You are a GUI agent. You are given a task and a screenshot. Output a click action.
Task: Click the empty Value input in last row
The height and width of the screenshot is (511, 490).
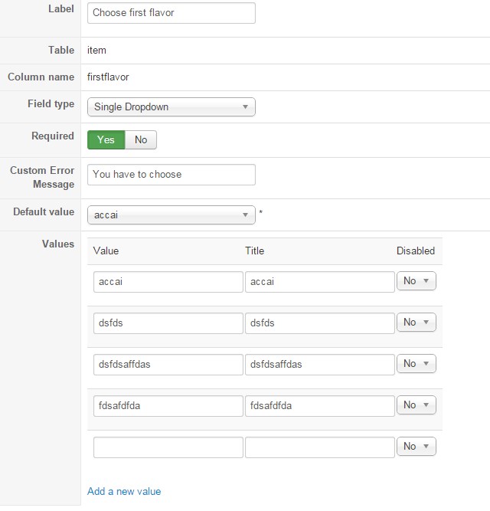pos(168,447)
